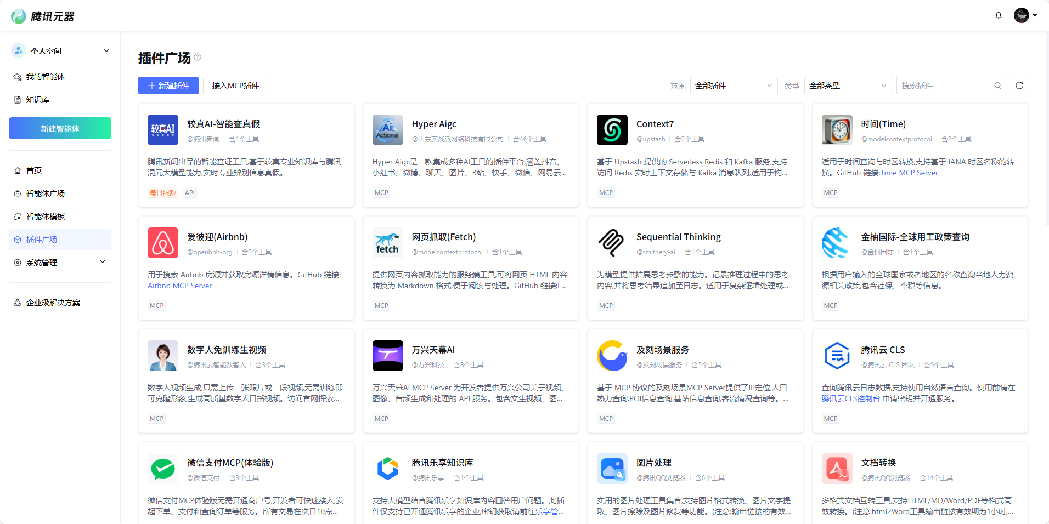Open the 较真AI-智能查真假 plugin icon
1049x524 pixels.
[x=163, y=130]
